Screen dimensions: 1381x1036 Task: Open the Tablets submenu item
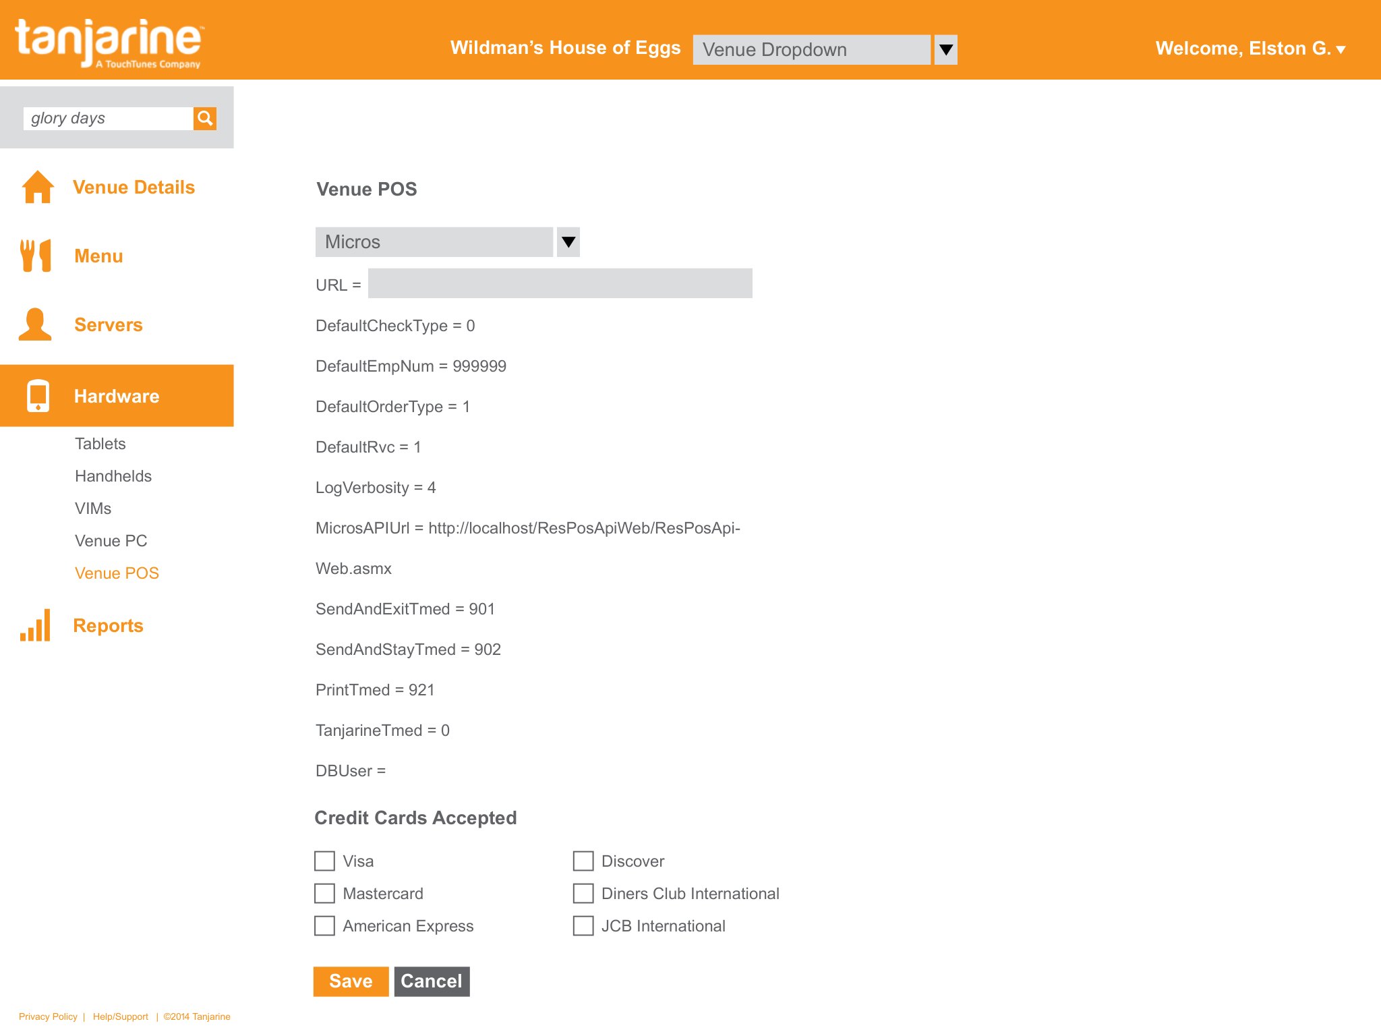tap(100, 444)
